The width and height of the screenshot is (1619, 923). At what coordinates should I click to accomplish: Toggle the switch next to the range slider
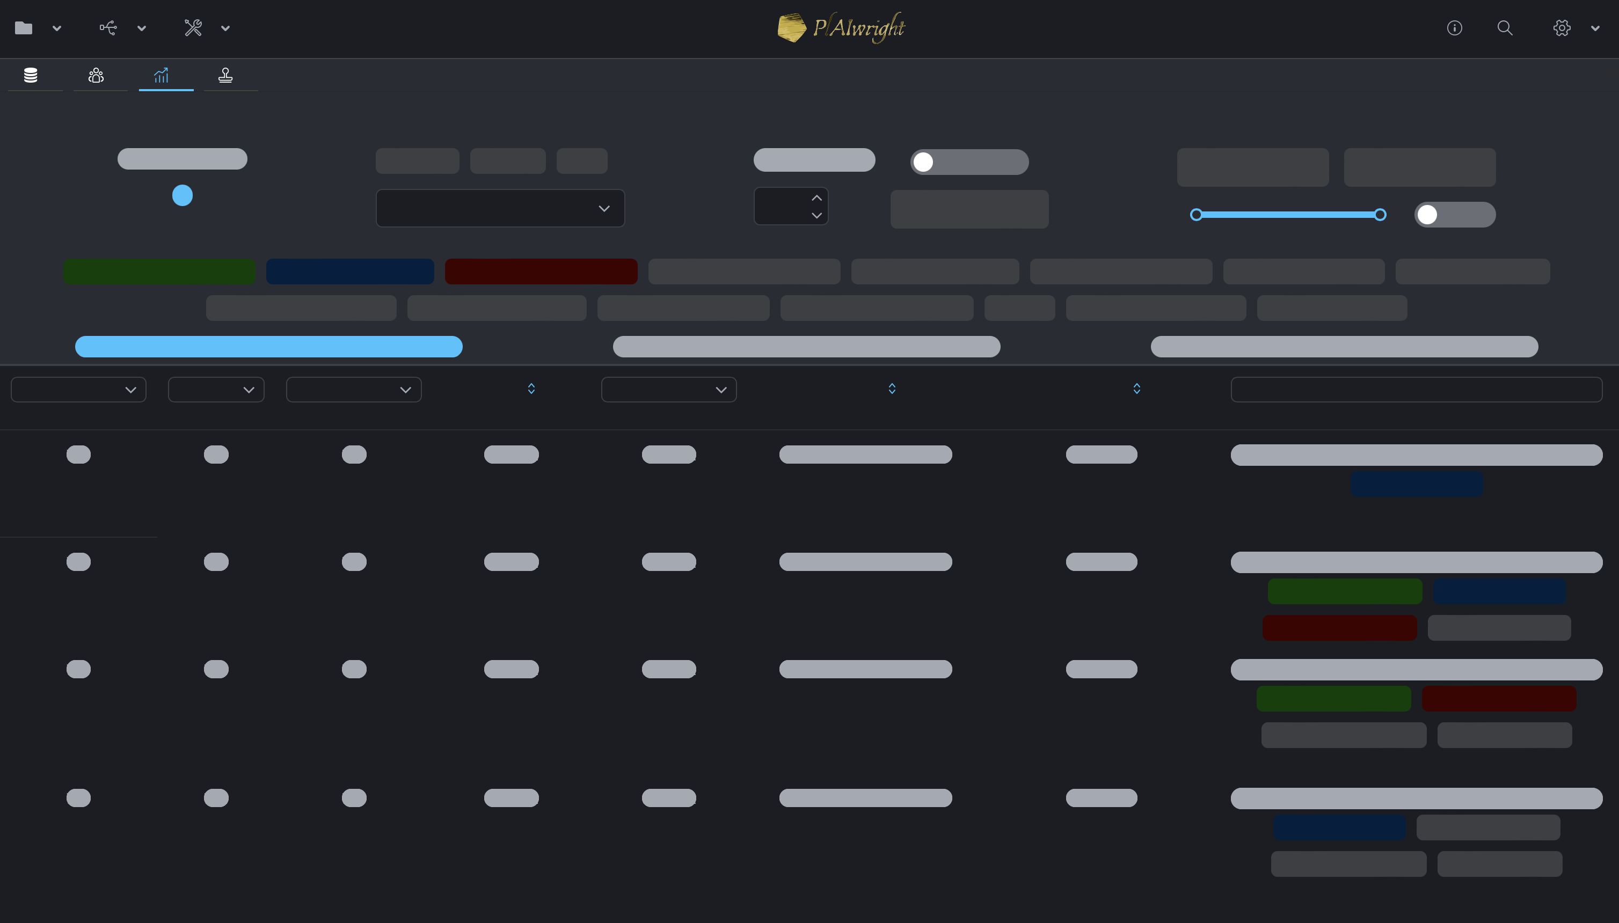(1454, 215)
